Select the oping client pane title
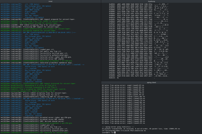The height and width of the screenshot is (134, 202). click(151, 82)
